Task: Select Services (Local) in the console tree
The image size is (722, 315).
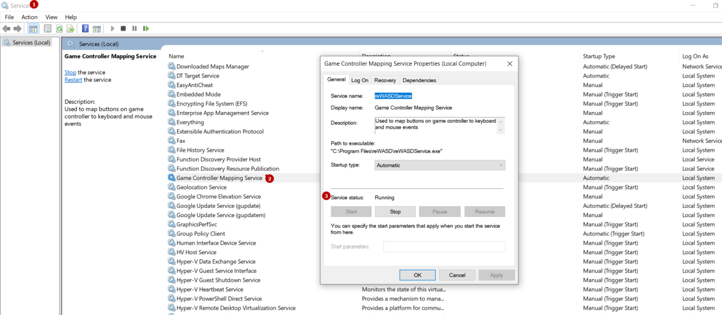Action: [x=31, y=43]
